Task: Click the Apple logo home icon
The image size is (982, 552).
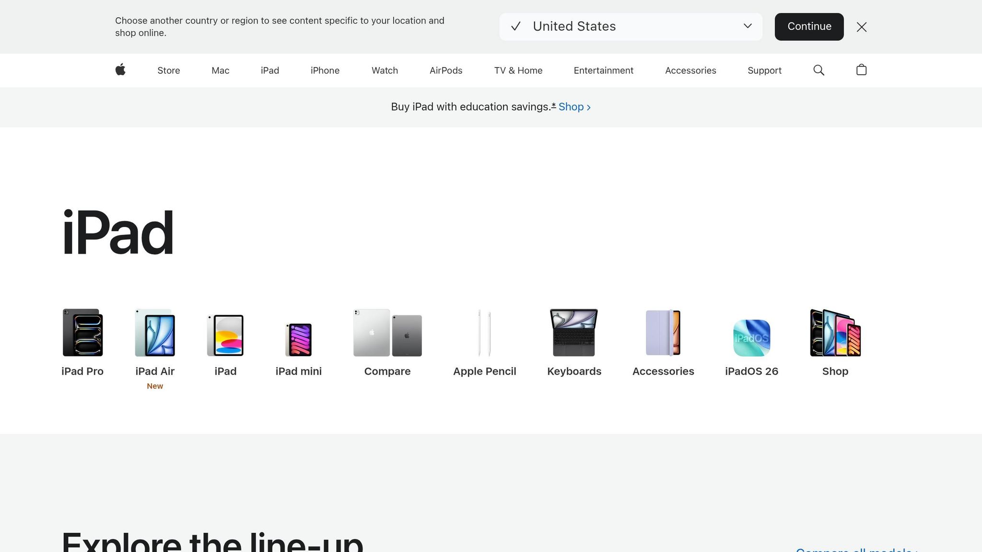Action: [120, 70]
